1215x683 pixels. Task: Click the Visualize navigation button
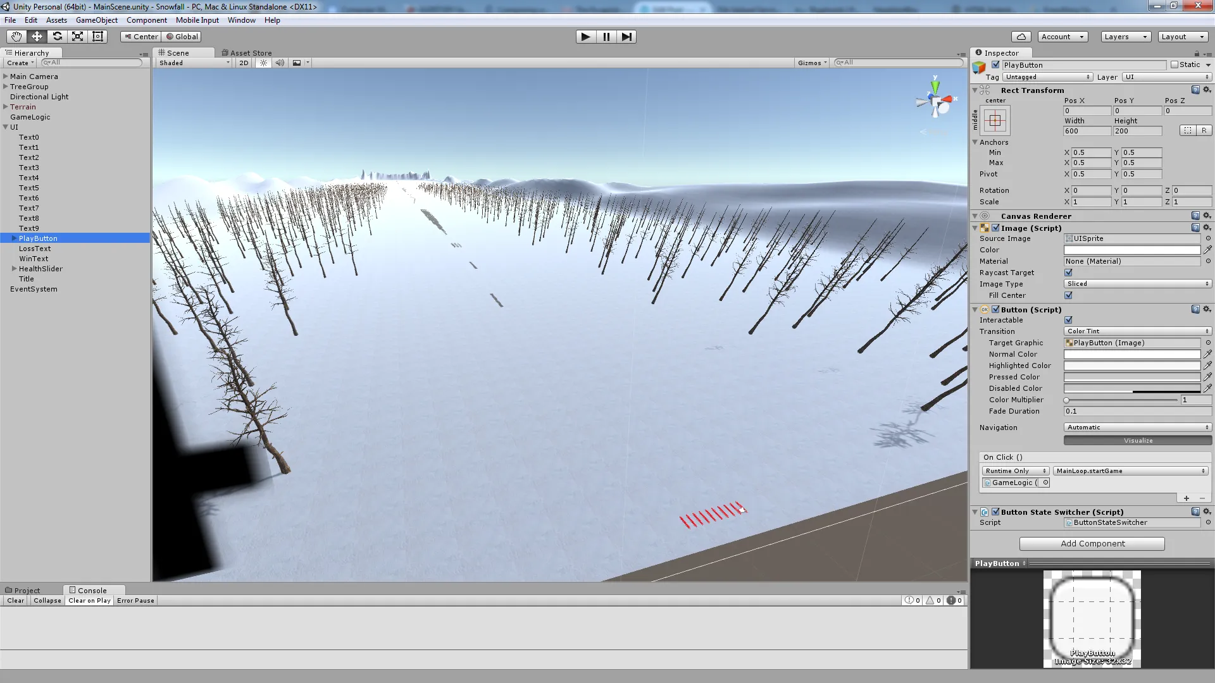click(1137, 441)
